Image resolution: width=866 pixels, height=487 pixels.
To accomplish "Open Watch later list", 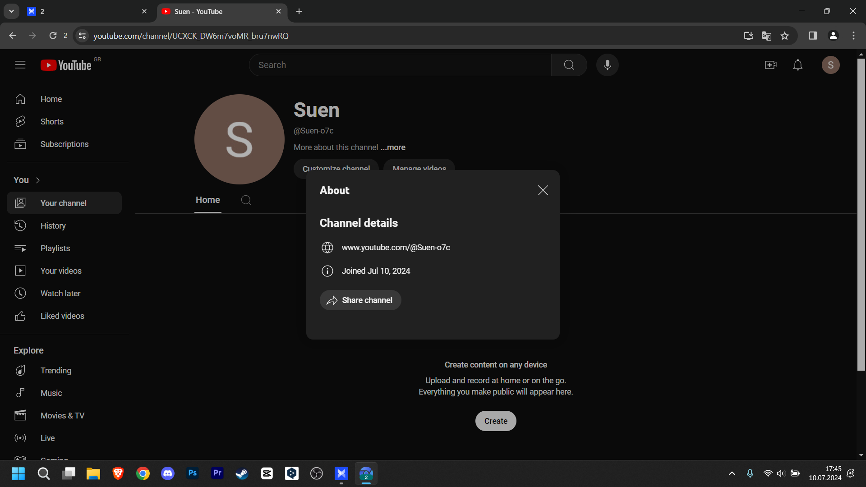I will 64,293.
